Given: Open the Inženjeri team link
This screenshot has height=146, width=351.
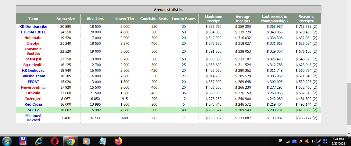Looking at the screenshot, I should pos(33,99).
